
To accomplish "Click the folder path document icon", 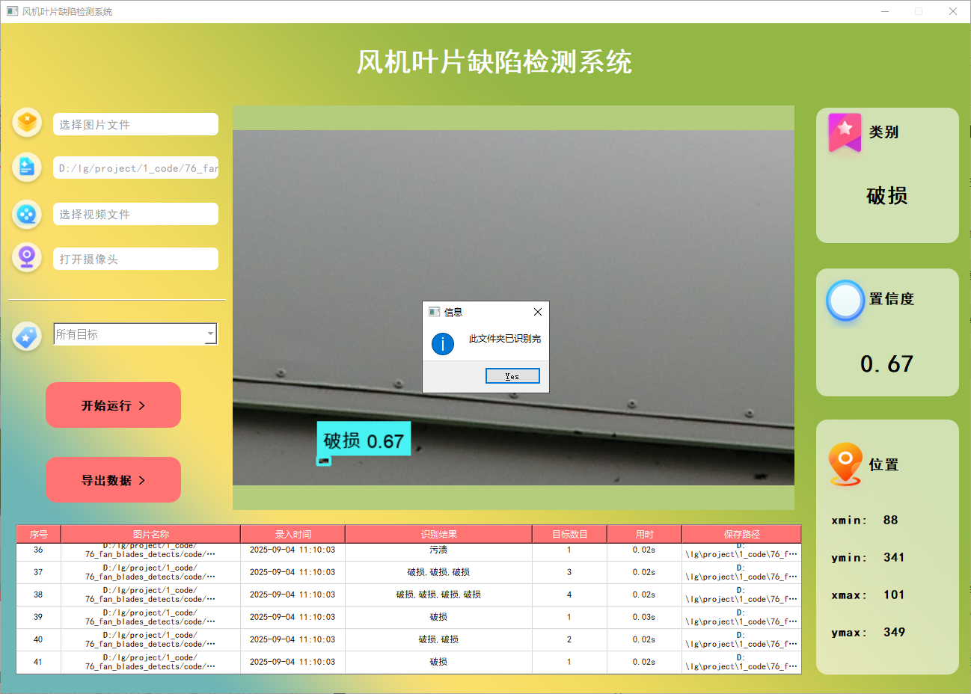I will 27,167.
